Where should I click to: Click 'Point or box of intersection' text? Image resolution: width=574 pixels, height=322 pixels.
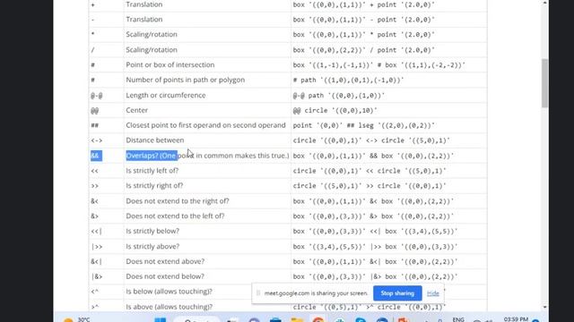click(x=170, y=64)
